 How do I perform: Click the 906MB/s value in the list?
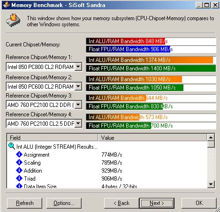112,178
